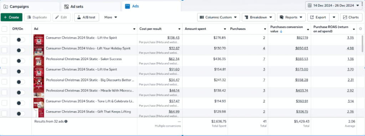
Task: Toggle the Lift Your Holiday Spirit ad switch
Action: point(20,50)
